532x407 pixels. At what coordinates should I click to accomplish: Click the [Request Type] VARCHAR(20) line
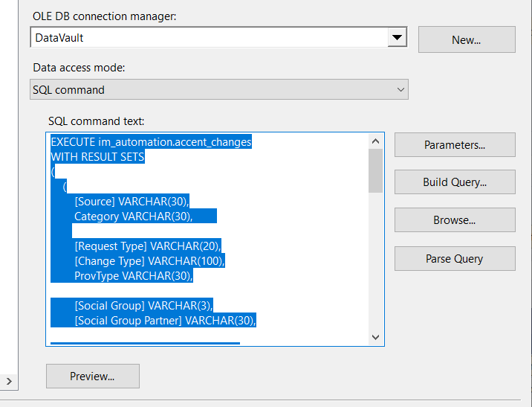148,246
